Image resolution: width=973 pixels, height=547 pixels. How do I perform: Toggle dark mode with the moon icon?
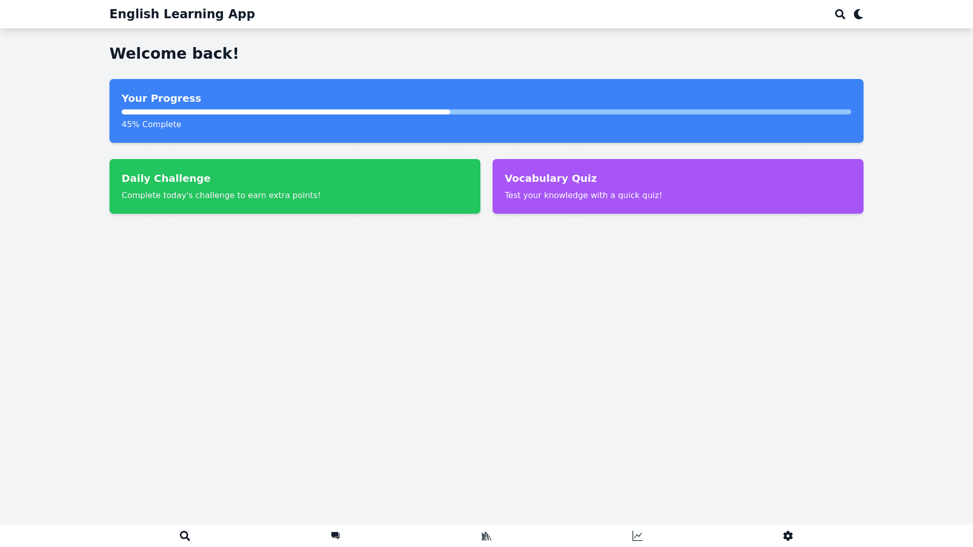[858, 14]
